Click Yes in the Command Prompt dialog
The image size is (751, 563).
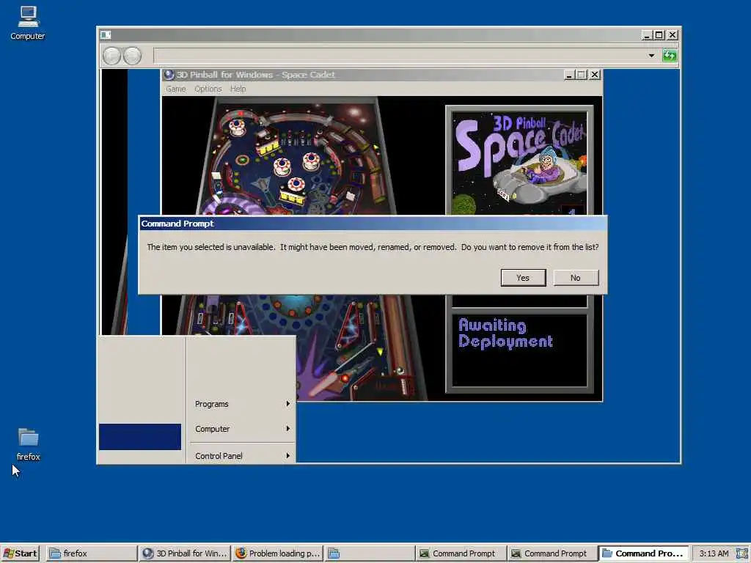[x=523, y=278]
